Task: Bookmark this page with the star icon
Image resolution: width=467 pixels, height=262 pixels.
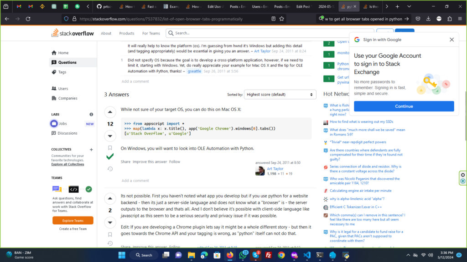Action: [282, 19]
